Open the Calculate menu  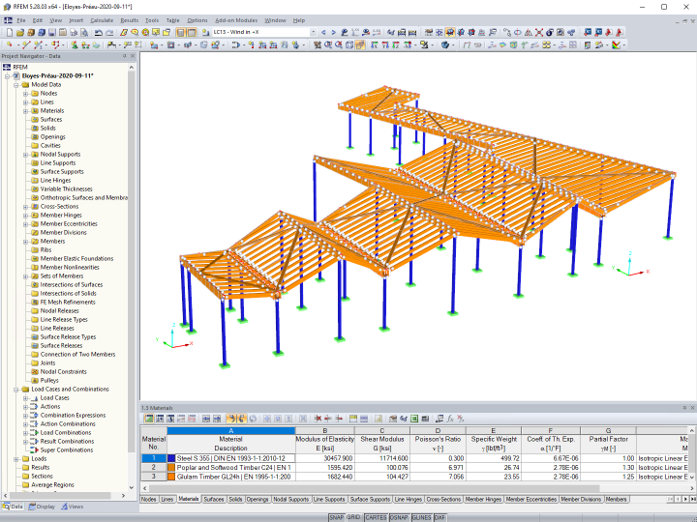click(102, 20)
